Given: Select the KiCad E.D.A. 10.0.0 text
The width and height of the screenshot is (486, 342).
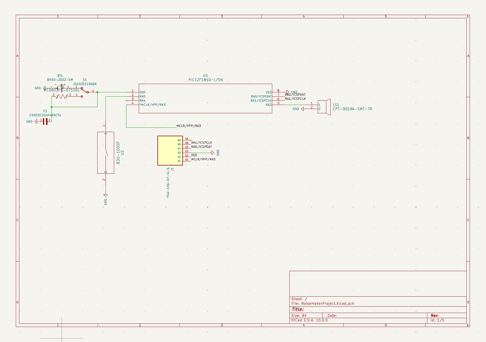Looking at the screenshot, I should coord(309,320).
